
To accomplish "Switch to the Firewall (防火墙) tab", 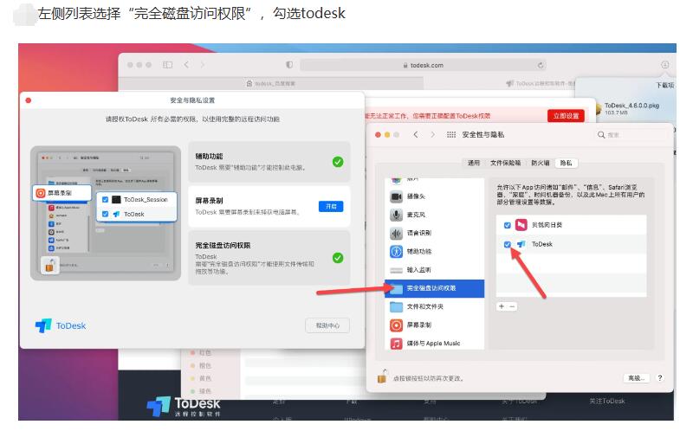I will (538, 163).
